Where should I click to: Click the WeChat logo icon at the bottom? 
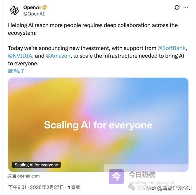[x=131, y=187]
